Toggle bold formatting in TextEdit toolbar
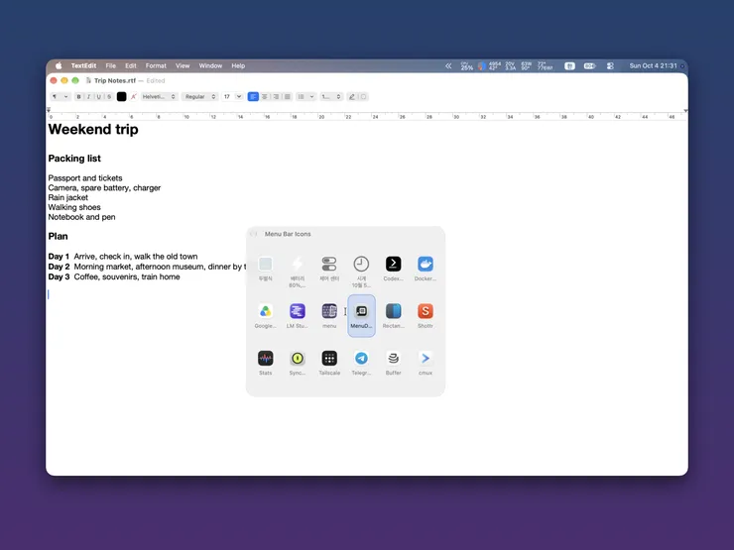 (x=78, y=97)
